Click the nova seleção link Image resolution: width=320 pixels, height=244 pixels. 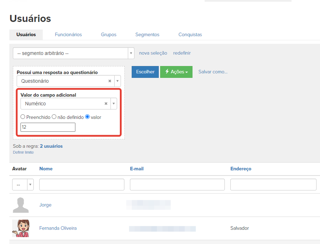(153, 53)
